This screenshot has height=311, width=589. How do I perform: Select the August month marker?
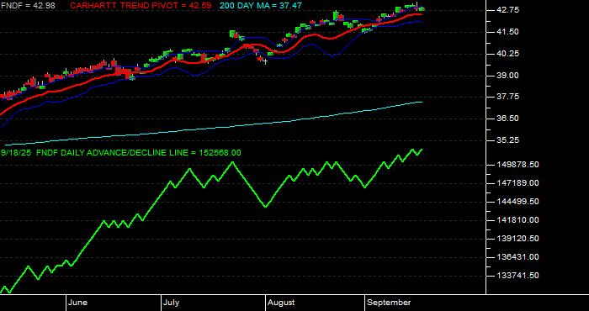pos(281,303)
